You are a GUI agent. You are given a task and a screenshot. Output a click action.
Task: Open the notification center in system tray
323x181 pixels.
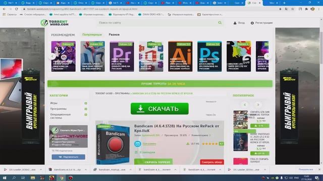[317, 177]
